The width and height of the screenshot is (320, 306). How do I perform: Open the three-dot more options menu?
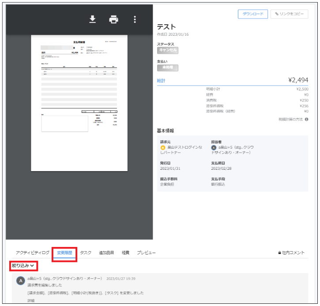click(135, 19)
